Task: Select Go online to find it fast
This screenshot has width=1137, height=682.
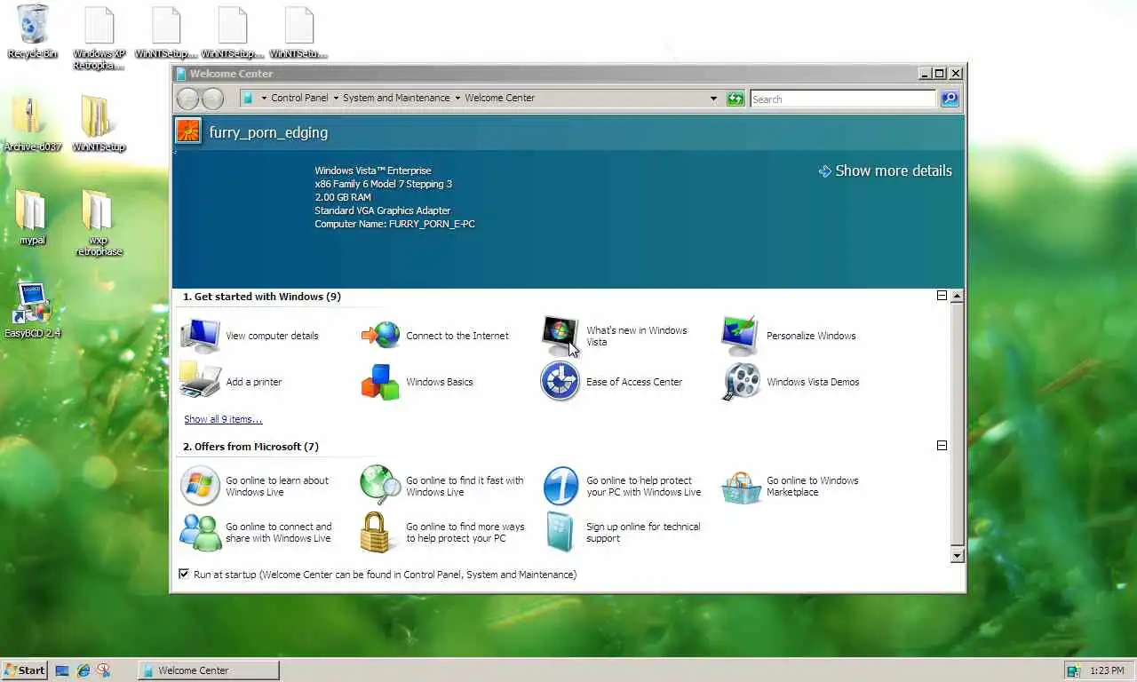Action: click(x=442, y=487)
